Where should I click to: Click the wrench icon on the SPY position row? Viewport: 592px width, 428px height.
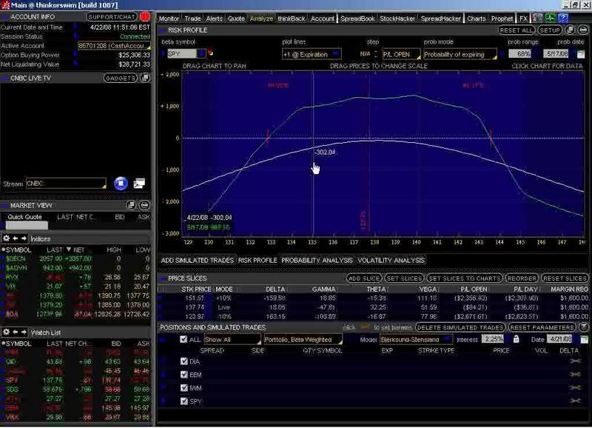(x=575, y=401)
